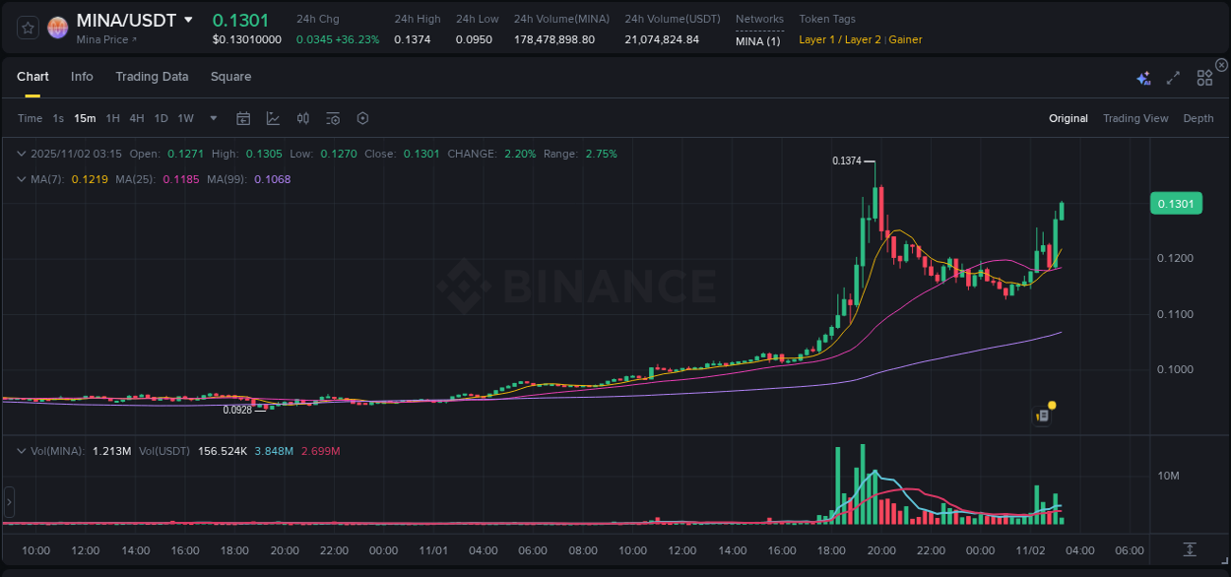Select the Original chart mode
The width and height of the screenshot is (1231, 577).
click(1068, 117)
